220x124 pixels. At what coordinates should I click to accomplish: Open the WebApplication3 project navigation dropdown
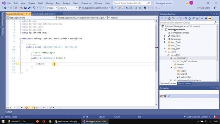pos(31,18)
